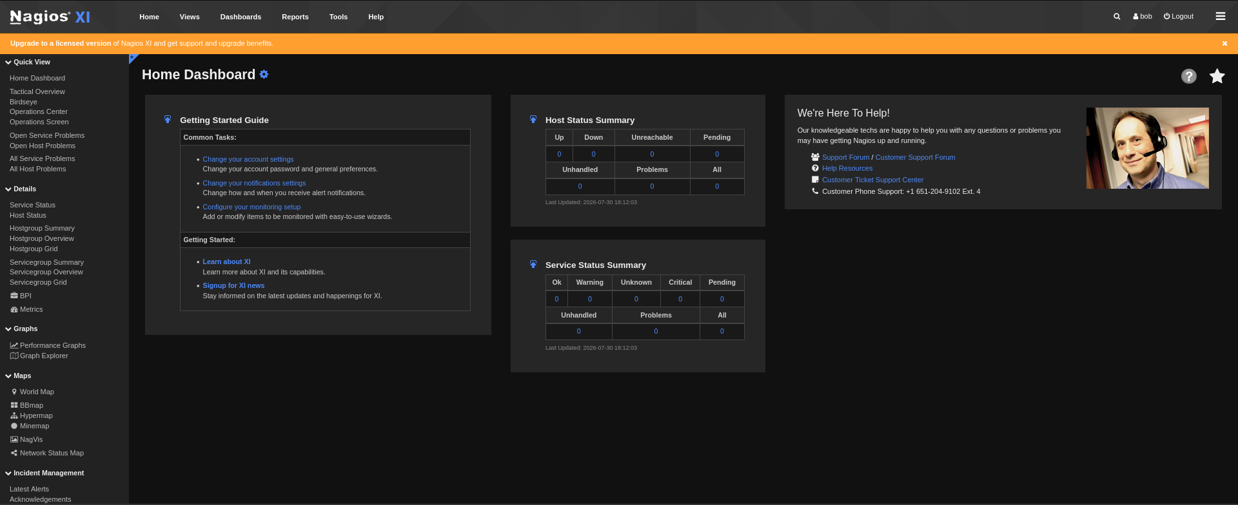Open Latest Alerts in sidebar
Screen dimensions: 1238x505
tap(29, 489)
